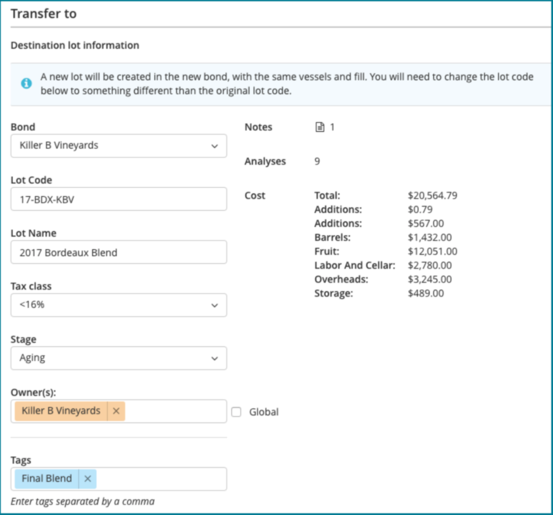Click the blue info icon in the banner
Screen dimensions: 553x515
click(x=26, y=84)
